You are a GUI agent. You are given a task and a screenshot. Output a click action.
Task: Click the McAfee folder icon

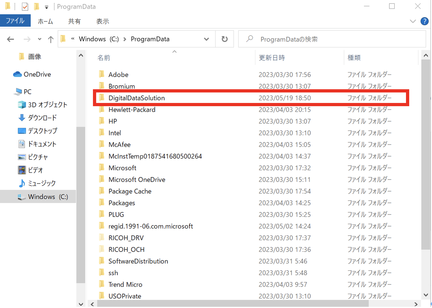pyautogui.click(x=101, y=144)
